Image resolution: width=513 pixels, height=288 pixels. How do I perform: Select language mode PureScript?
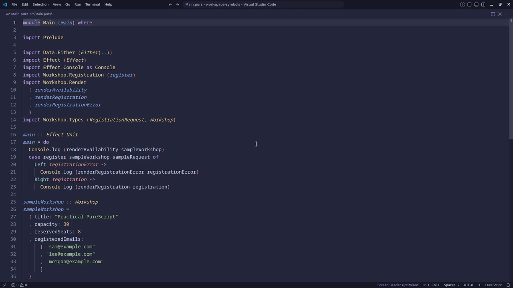coord(493,285)
